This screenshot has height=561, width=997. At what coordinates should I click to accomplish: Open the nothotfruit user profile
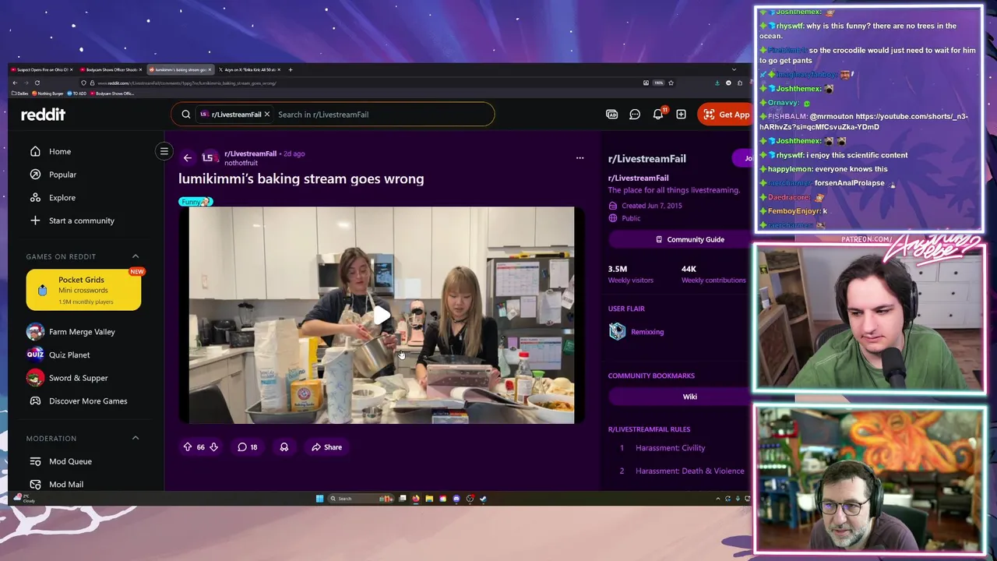(241, 163)
